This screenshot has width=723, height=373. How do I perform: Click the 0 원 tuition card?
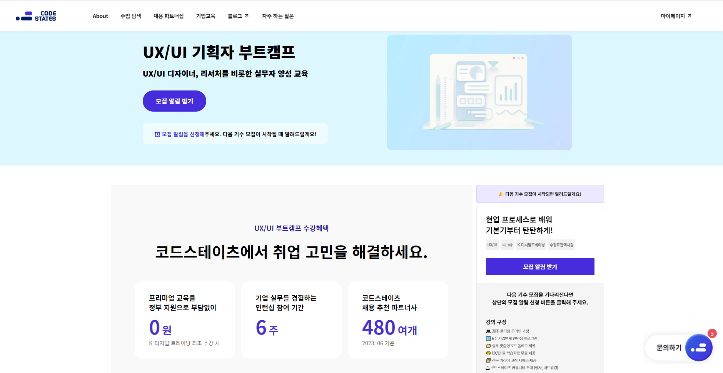[x=185, y=320]
